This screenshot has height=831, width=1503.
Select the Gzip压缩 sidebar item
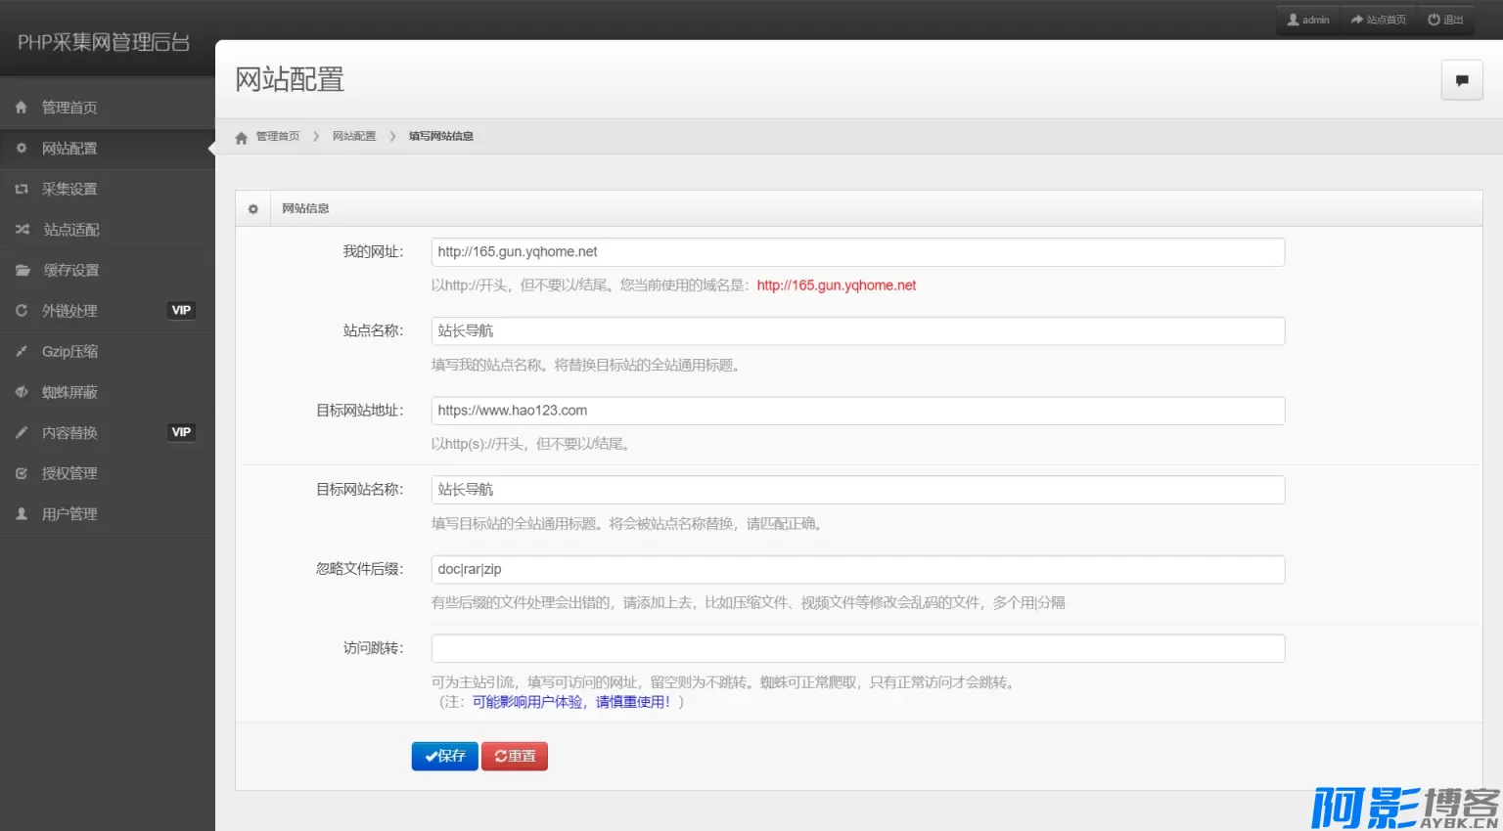click(69, 351)
